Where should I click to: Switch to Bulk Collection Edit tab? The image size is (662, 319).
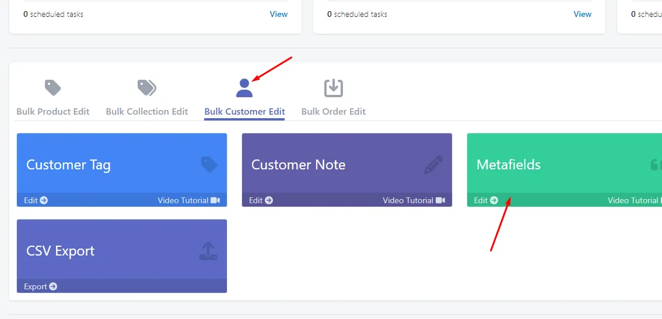coord(147,112)
